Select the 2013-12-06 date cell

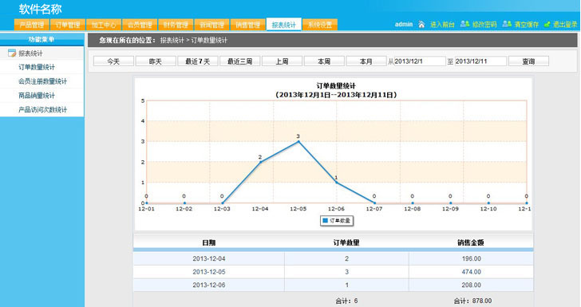209,285
